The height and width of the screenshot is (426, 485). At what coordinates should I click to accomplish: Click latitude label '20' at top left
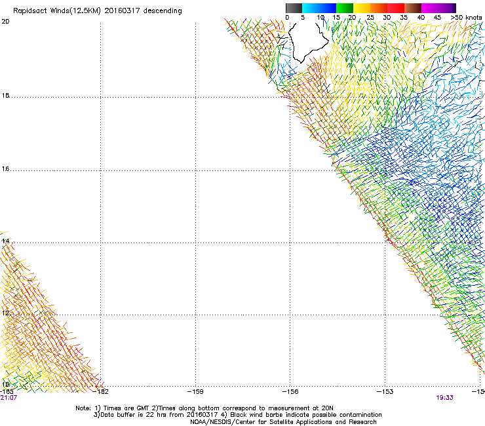5,22
